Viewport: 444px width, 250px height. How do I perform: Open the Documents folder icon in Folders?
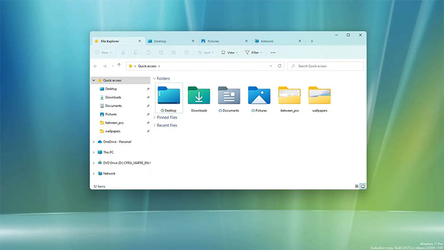click(229, 95)
